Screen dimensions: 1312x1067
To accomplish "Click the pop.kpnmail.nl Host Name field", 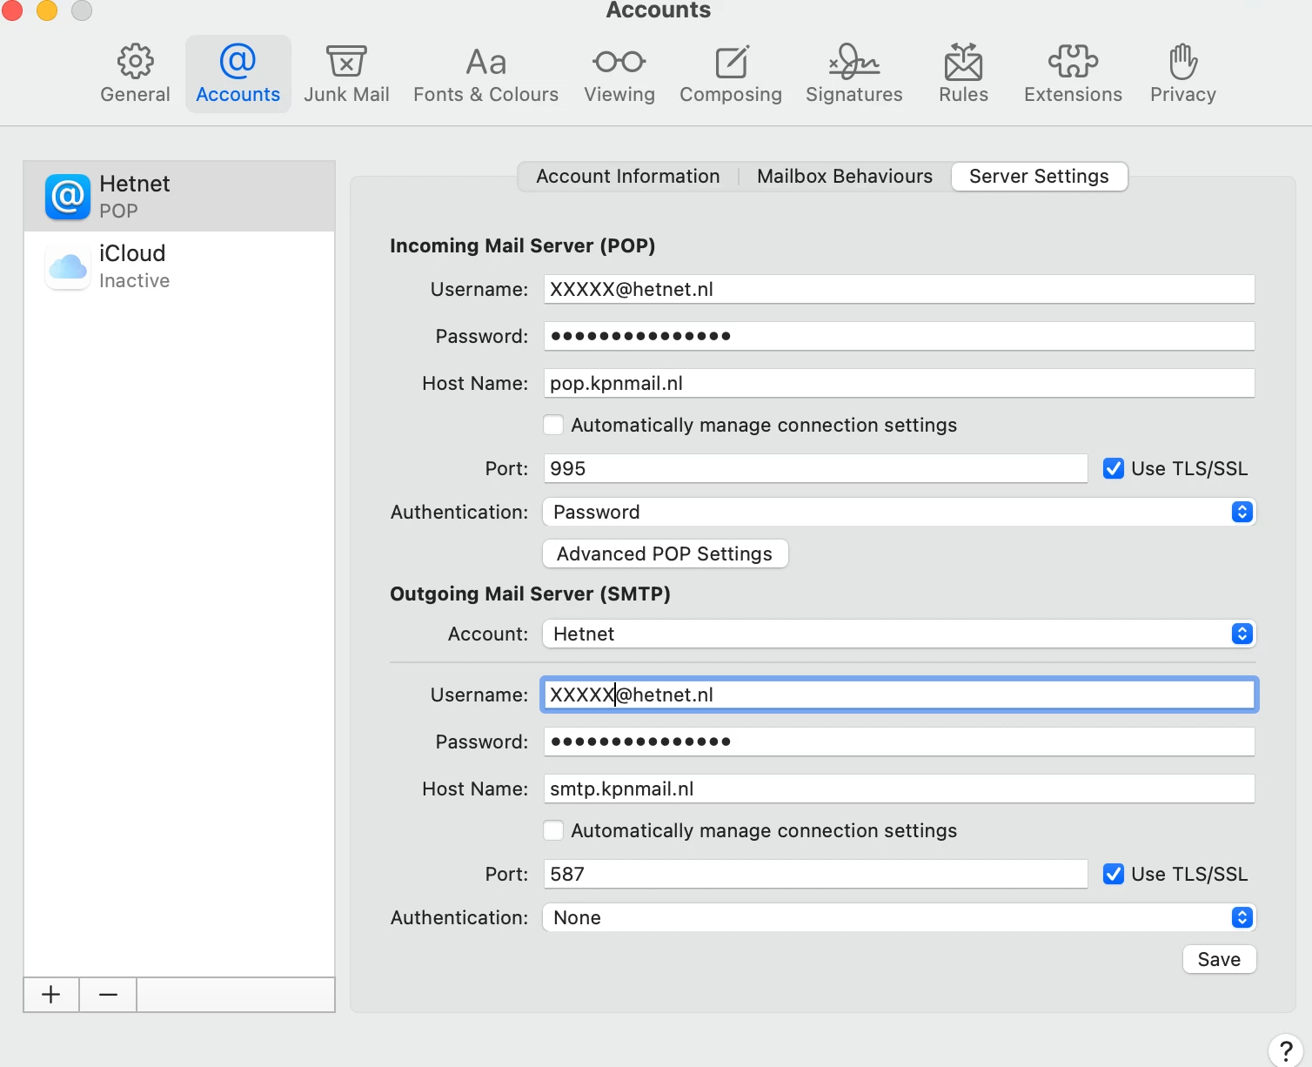I will (899, 384).
